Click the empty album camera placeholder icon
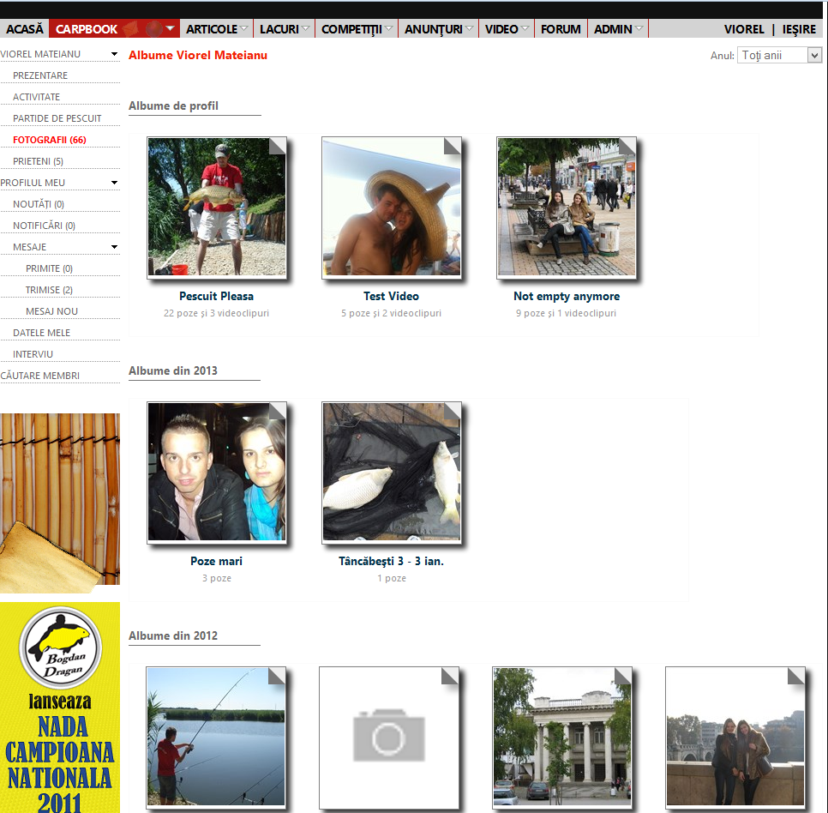 tap(389, 737)
